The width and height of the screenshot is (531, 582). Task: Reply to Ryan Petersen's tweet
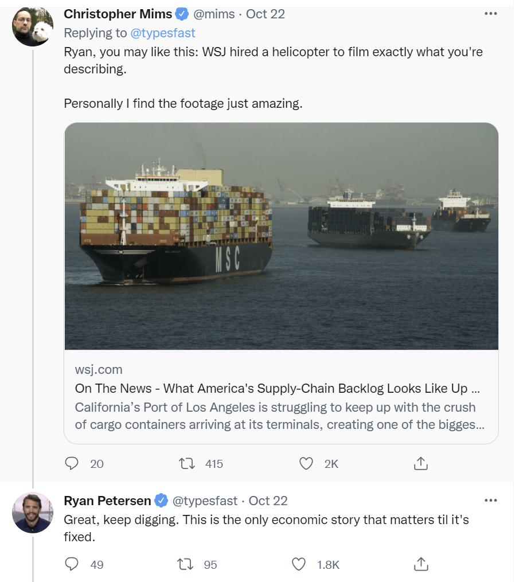[x=72, y=564]
